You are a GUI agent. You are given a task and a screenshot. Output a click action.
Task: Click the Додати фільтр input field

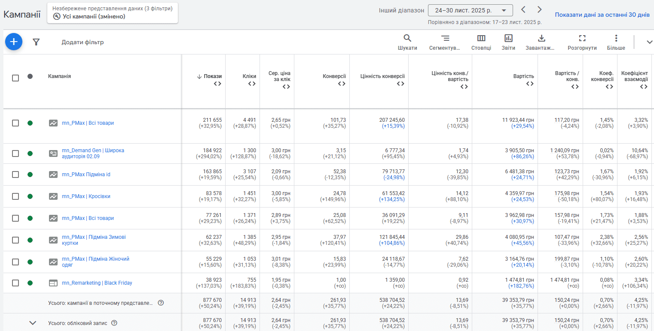[x=83, y=42]
